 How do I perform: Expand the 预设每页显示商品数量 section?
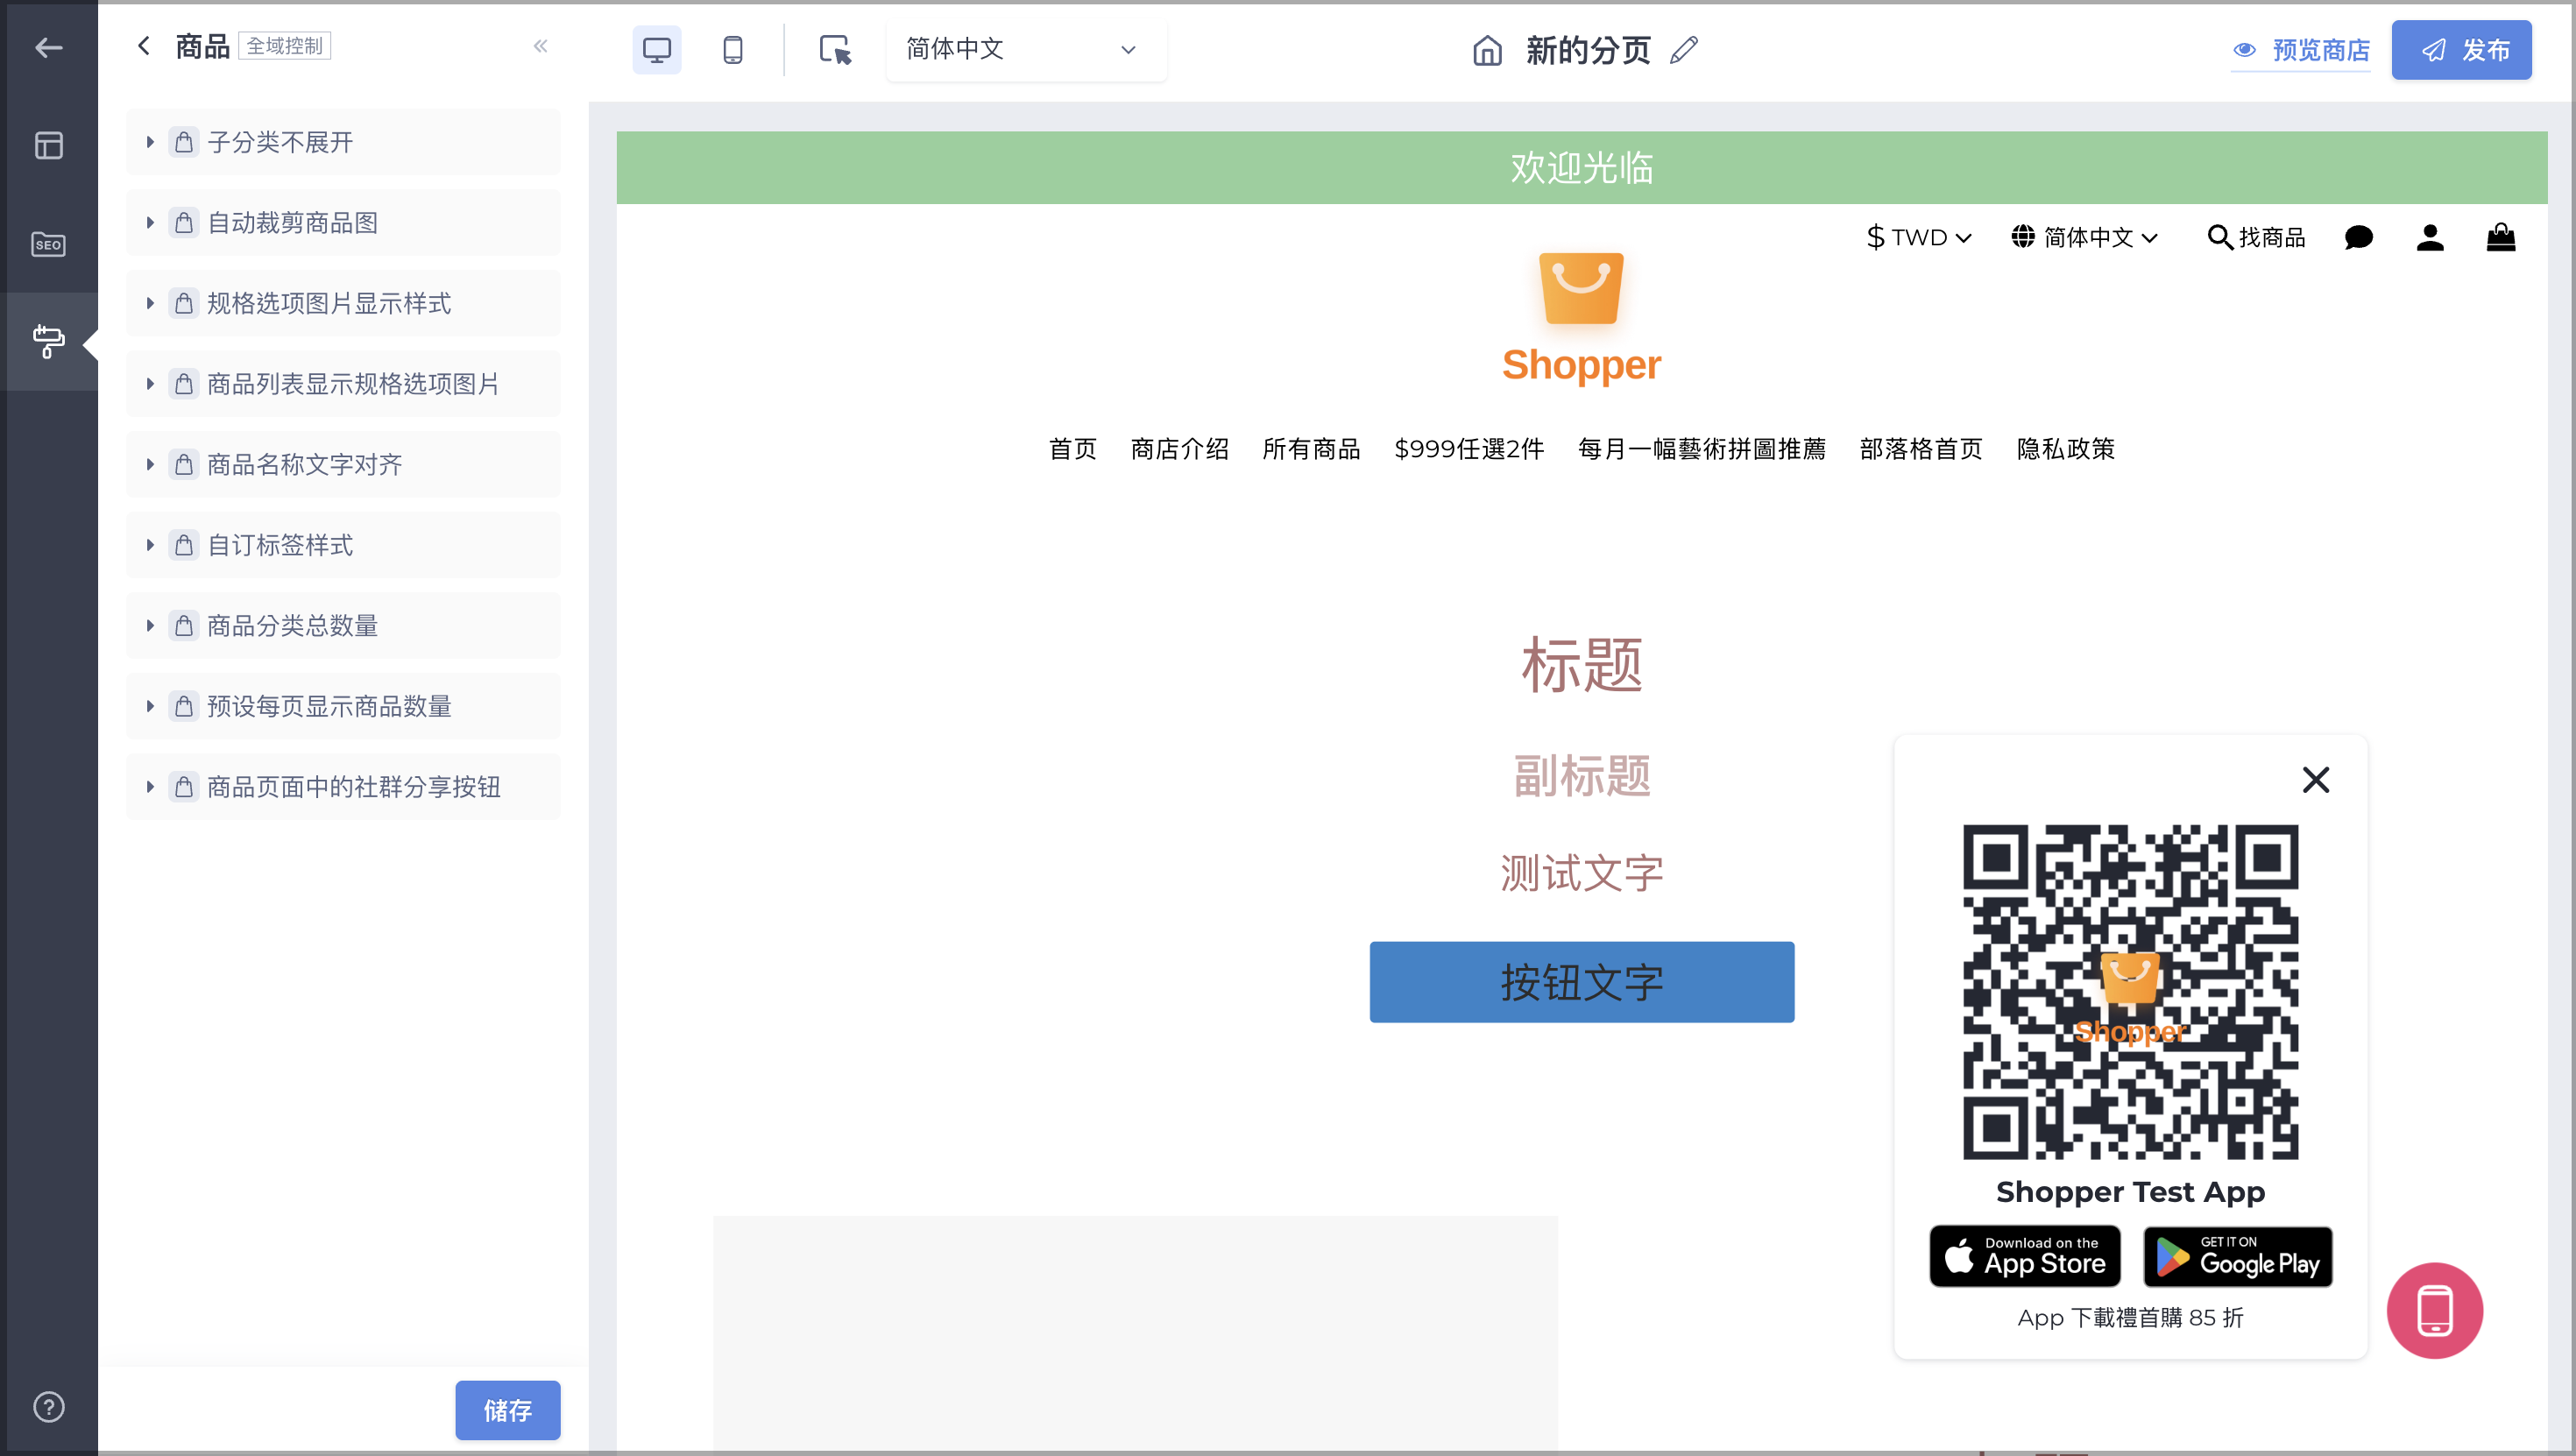click(343, 706)
